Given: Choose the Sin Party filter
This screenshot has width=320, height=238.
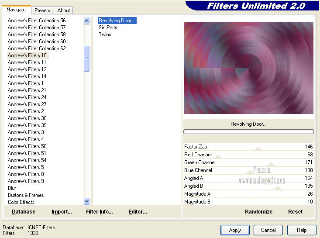Looking at the screenshot, I should (110, 28).
